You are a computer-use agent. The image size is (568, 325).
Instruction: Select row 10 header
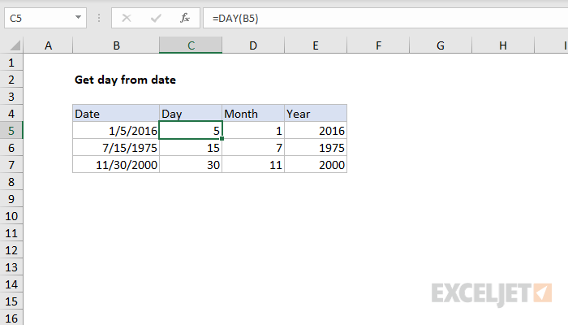tap(11, 216)
